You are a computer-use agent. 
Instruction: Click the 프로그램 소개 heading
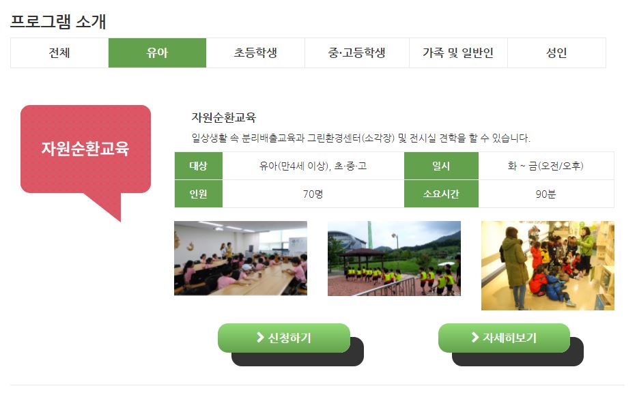(58, 22)
